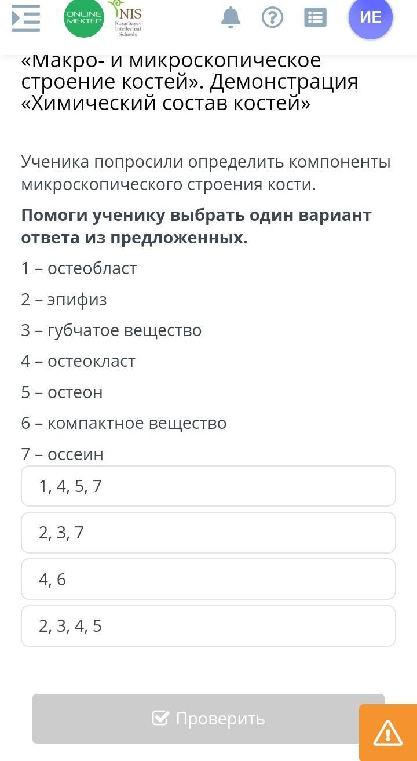Click list item 7 – оссеин
Screen dimensions: 417x761
coord(63,454)
